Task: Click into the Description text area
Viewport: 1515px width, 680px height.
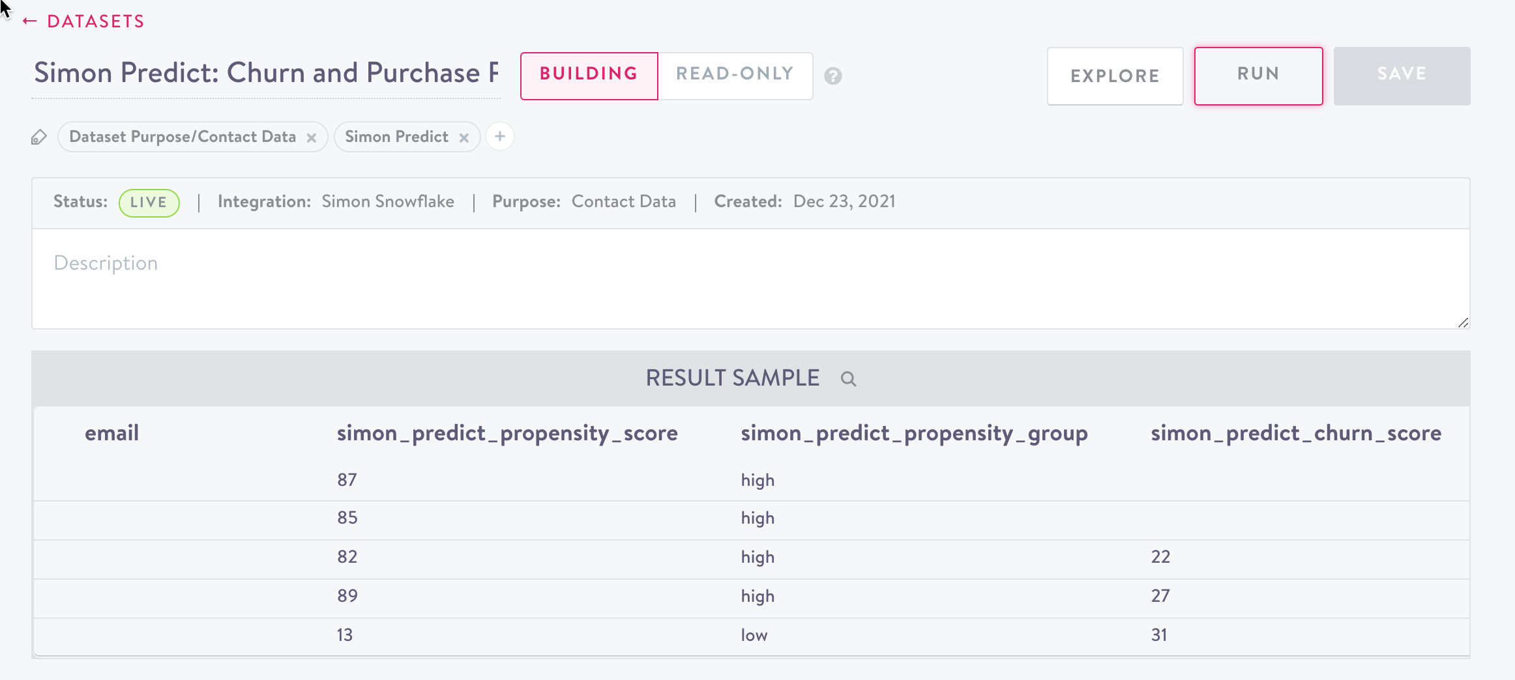Action: (750, 279)
